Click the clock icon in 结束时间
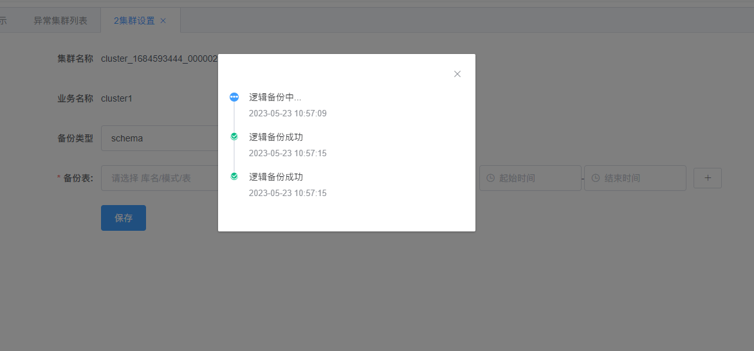This screenshot has width=754, height=351. (x=595, y=178)
